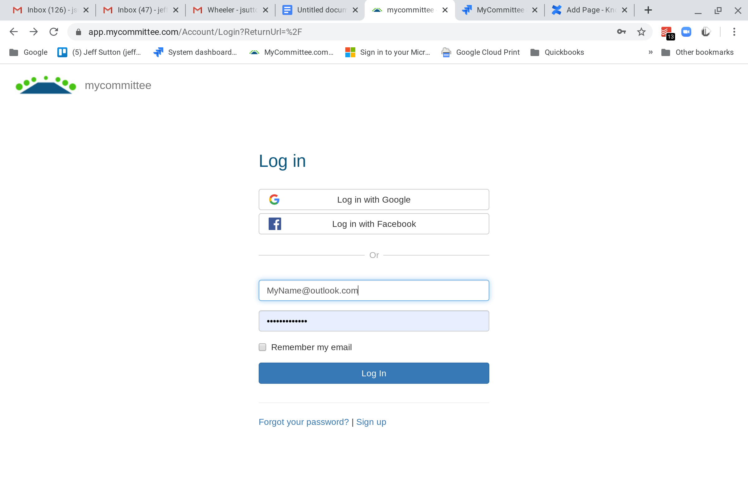Switch to the Untitled document tab
748x498 pixels.
[320, 10]
